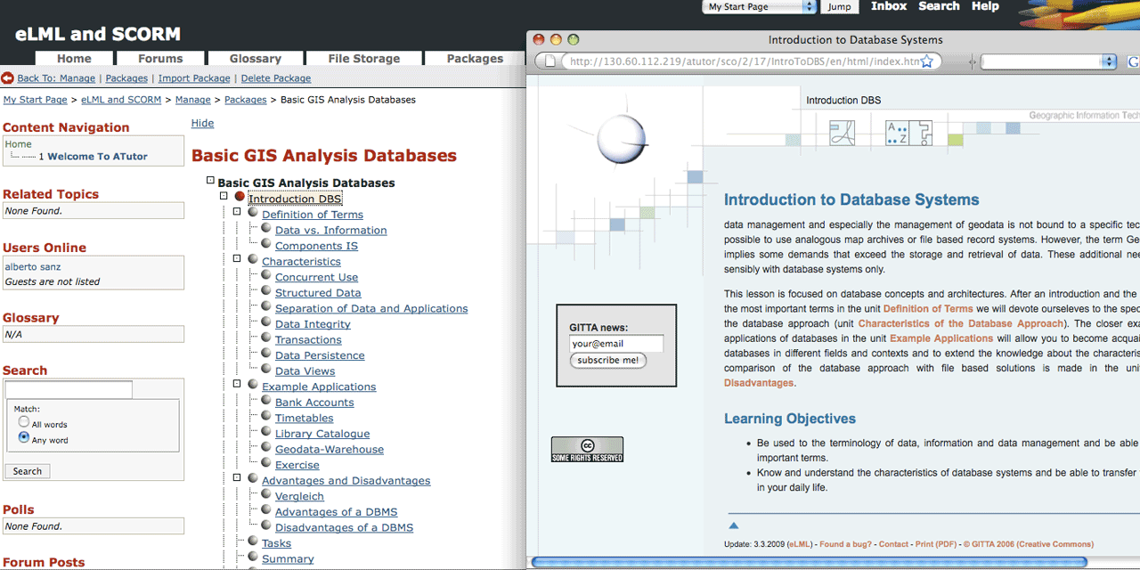This screenshot has height=570, width=1140.
Task: Click the Delete Package link
Action: 275,78
